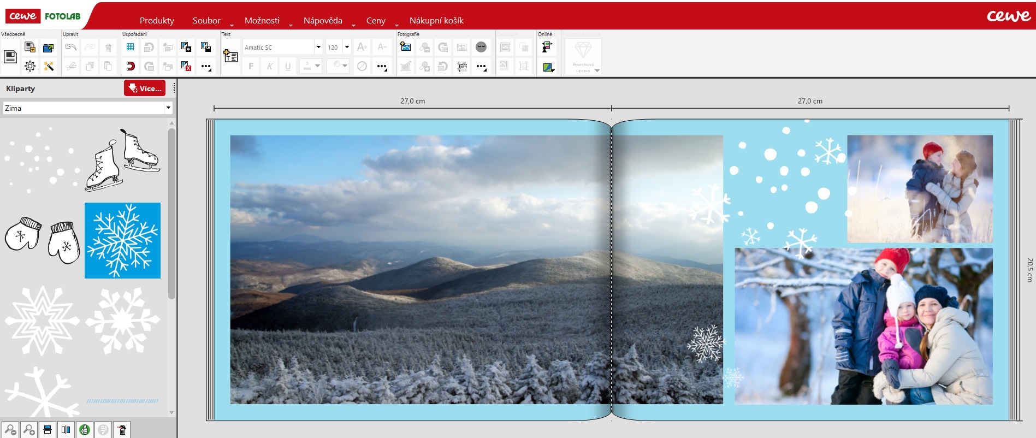Click the clipart panel vertical scrollbar

click(x=171, y=213)
